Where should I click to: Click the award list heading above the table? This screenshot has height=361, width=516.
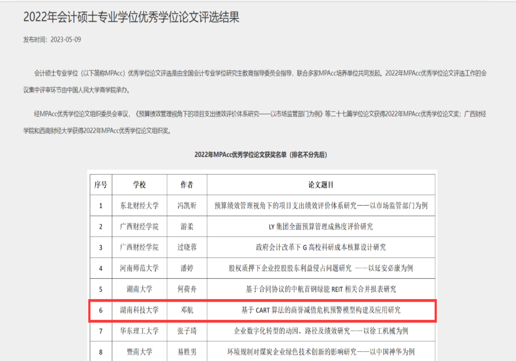pos(260,155)
